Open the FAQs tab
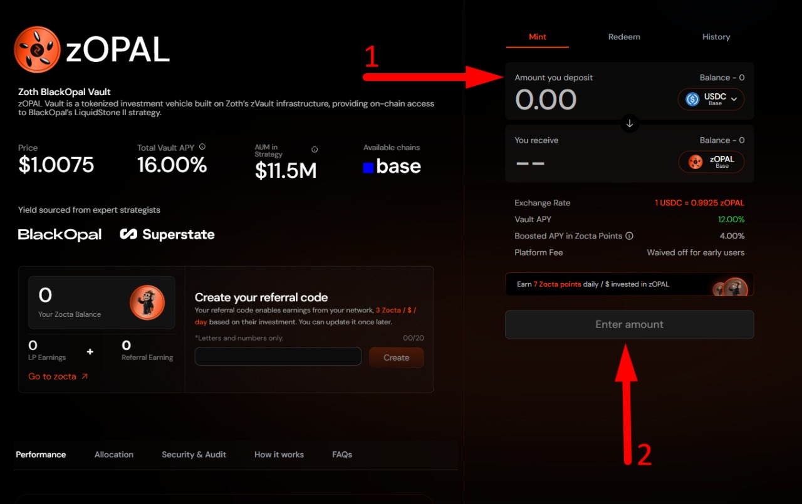Image resolution: width=802 pixels, height=504 pixels. point(342,455)
